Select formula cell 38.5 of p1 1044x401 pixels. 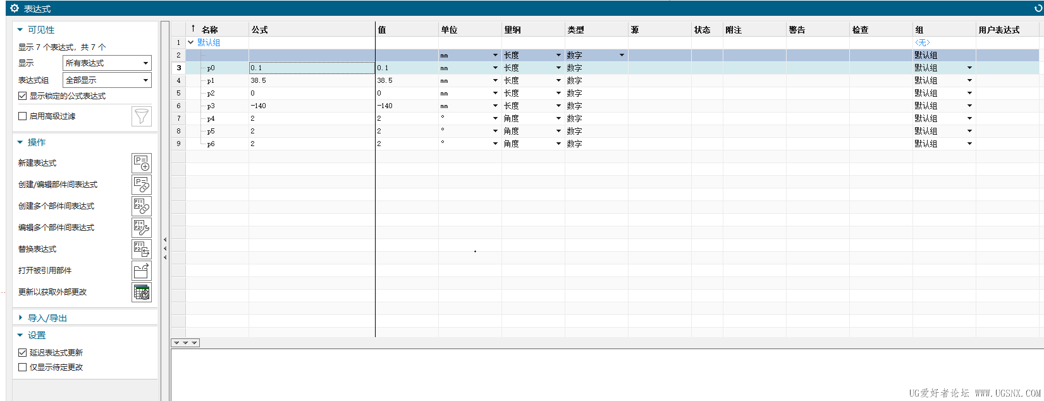tap(312, 80)
